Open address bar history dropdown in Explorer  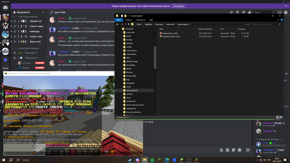(x=245, y=24)
